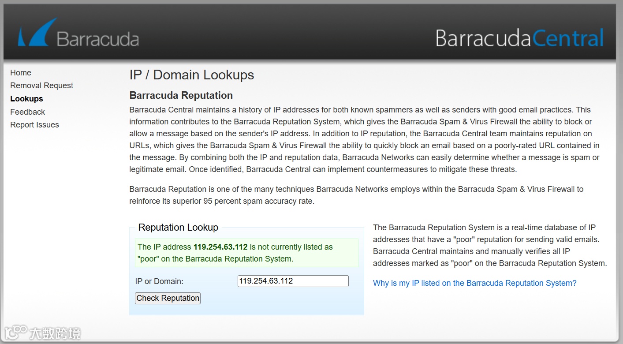The image size is (623, 344).
Task: Select Lookups in the sidebar
Action: (x=26, y=99)
